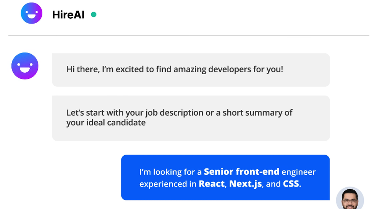Select the "Hi there, I'm excited" message bubble
The image size is (382, 209).
click(191, 70)
